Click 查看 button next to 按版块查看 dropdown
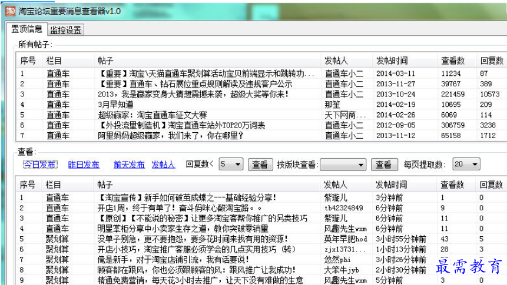 point(383,165)
